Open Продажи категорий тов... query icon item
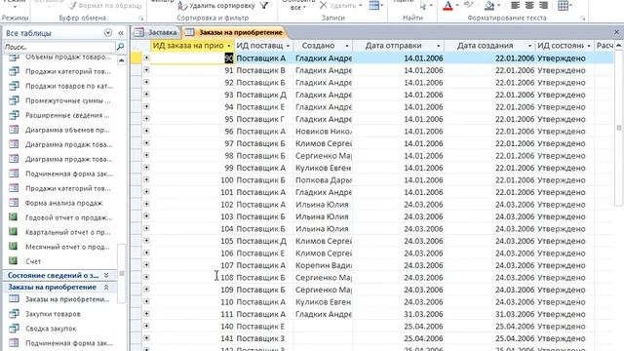Viewport: 624px width, 351px height. click(x=14, y=71)
